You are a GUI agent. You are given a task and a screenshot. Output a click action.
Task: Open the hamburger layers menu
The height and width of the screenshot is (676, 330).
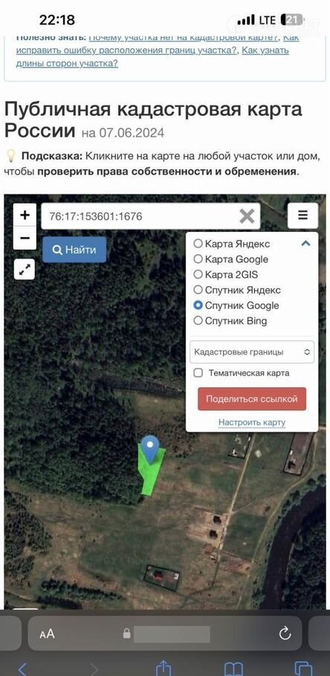302,215
